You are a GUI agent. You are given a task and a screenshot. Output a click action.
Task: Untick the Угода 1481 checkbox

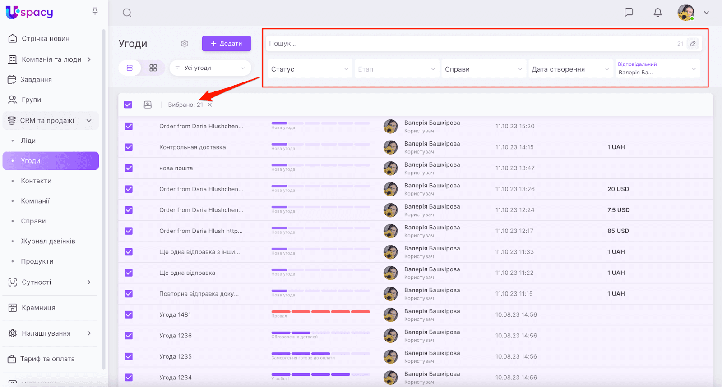point(129,314)
